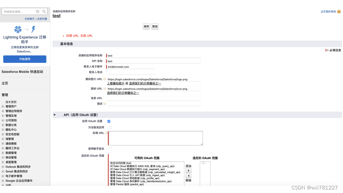Expand the 域管理 tree node
The width and height of the screenshot is (343, 193).
3,139
